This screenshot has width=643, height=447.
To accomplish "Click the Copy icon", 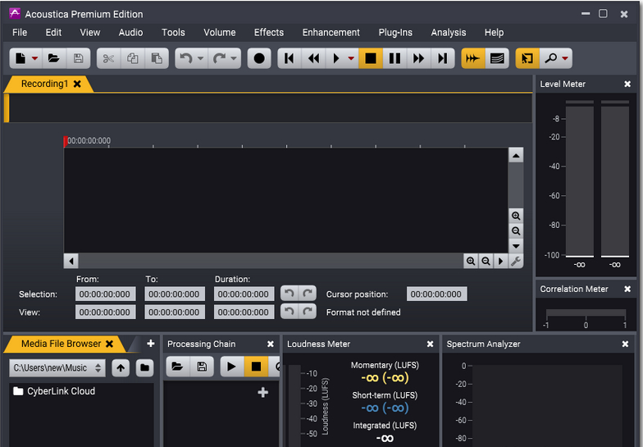I will (x=133, y=59).
